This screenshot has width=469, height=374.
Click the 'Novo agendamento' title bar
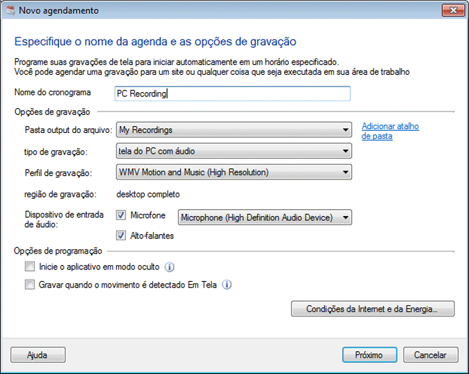(x=208, y=10)
